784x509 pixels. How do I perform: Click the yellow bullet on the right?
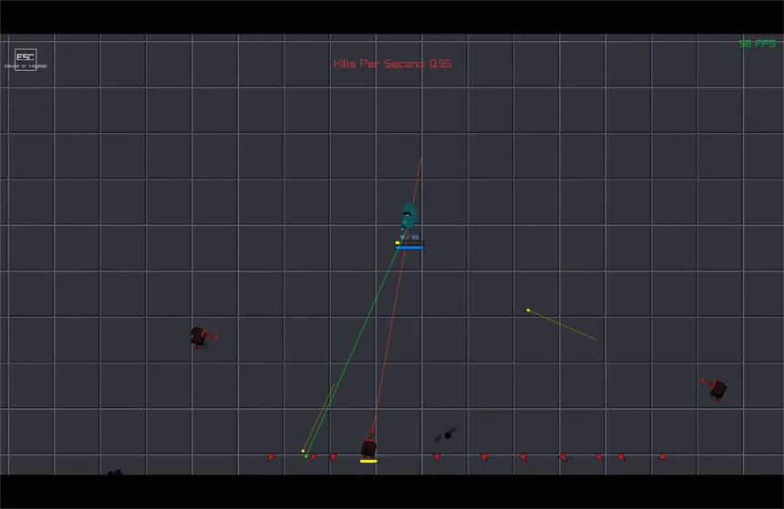528,310
